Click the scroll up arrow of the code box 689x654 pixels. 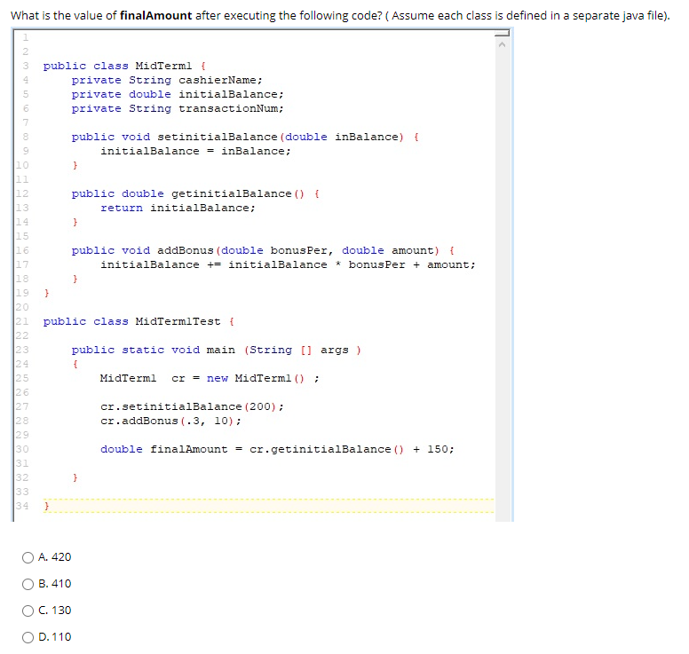503,44
